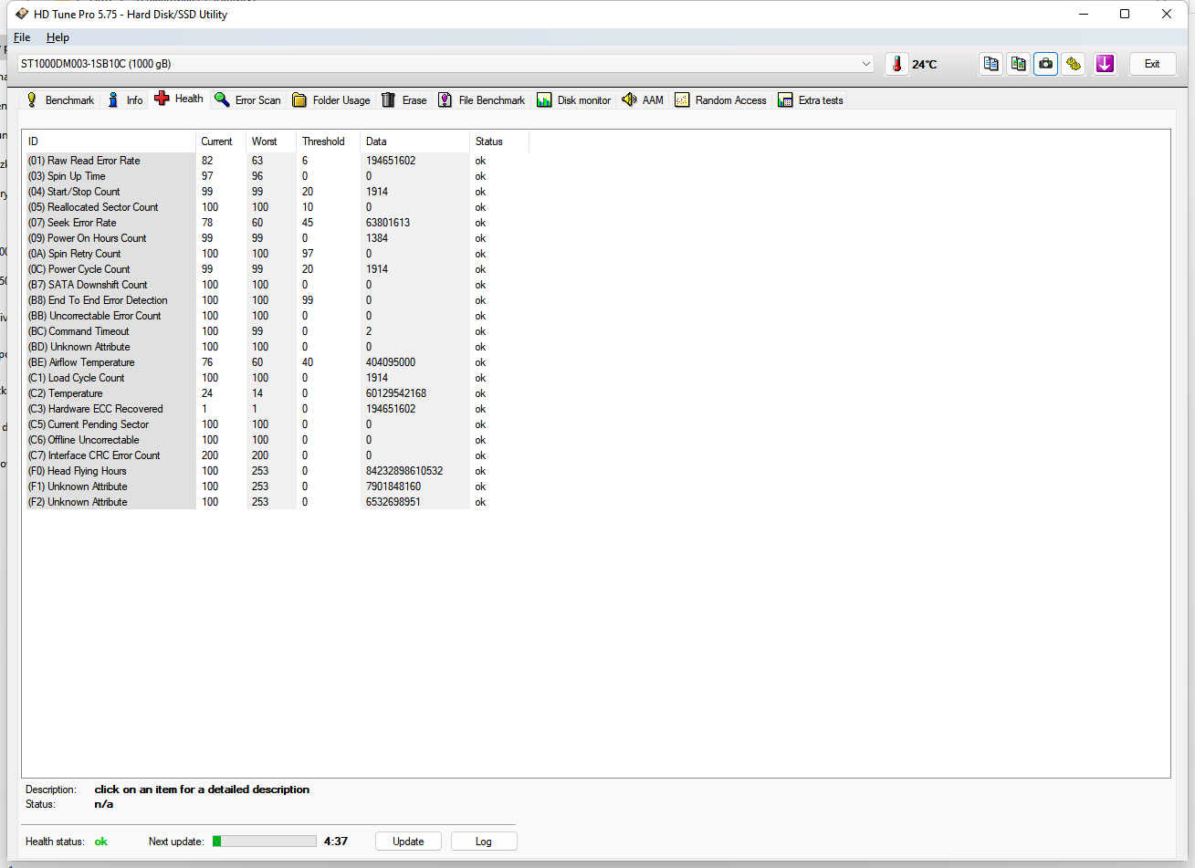
Task: Copy text results to clipboard icon
Action: tap(991, 64)
